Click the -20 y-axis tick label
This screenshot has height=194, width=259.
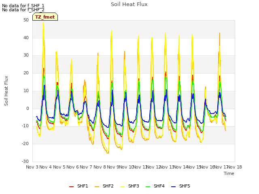pos(25,144)
